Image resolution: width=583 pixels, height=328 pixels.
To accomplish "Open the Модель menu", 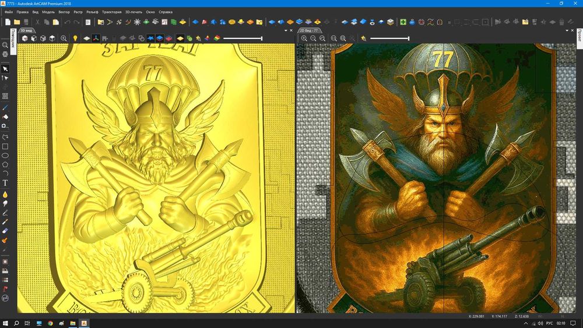I will tap(48, 12).
